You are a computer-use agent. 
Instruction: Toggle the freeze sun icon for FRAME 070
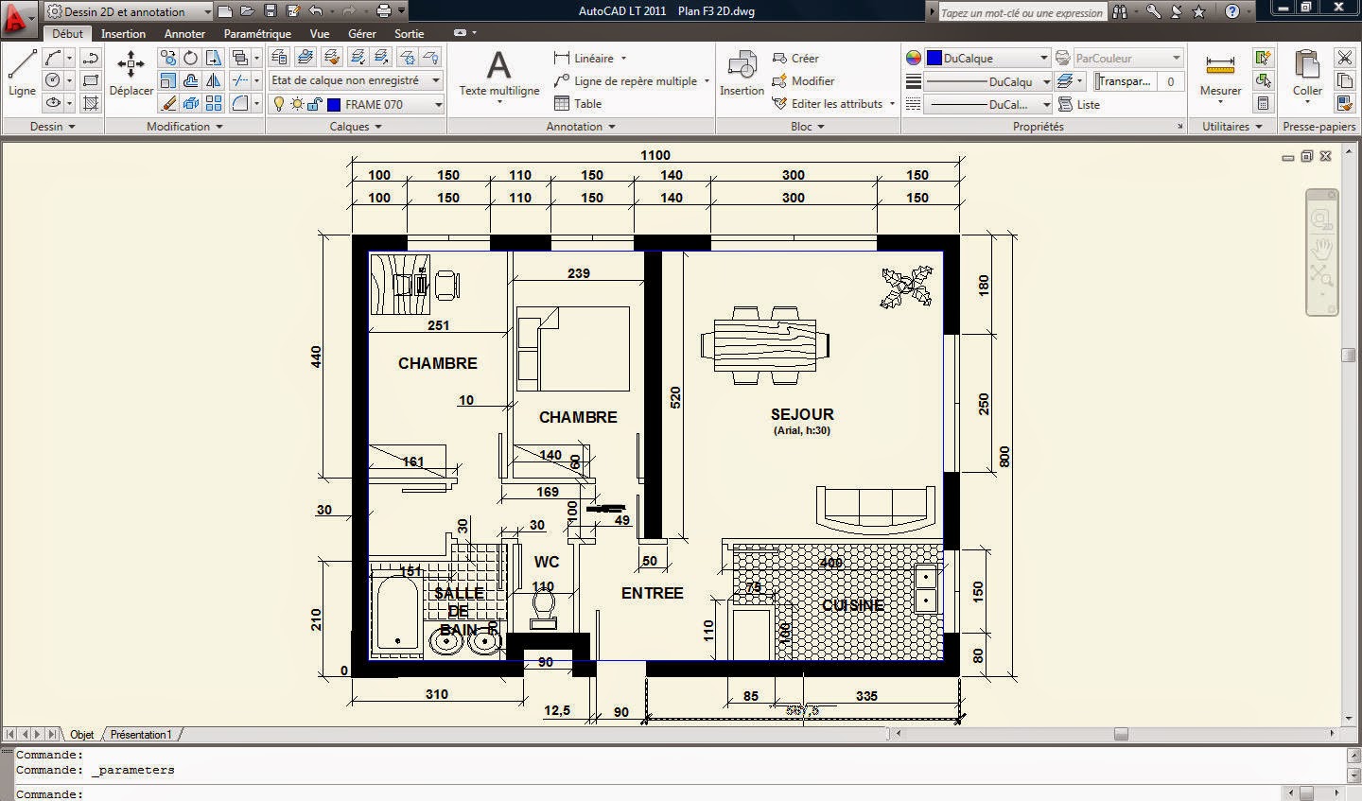297,104
